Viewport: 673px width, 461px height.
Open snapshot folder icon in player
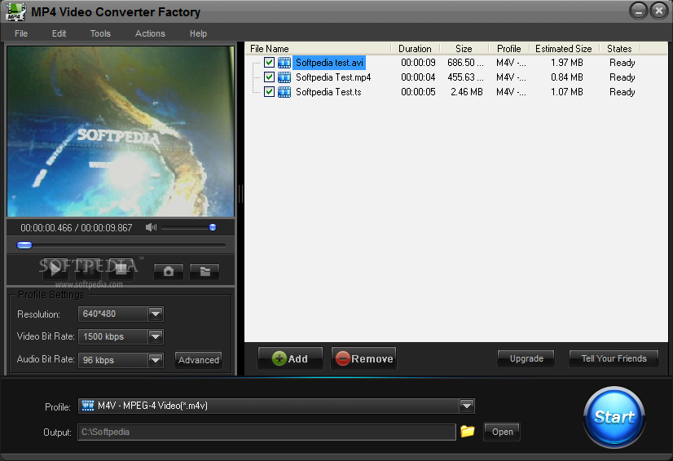pyautogui.click(x=205, y=271)
